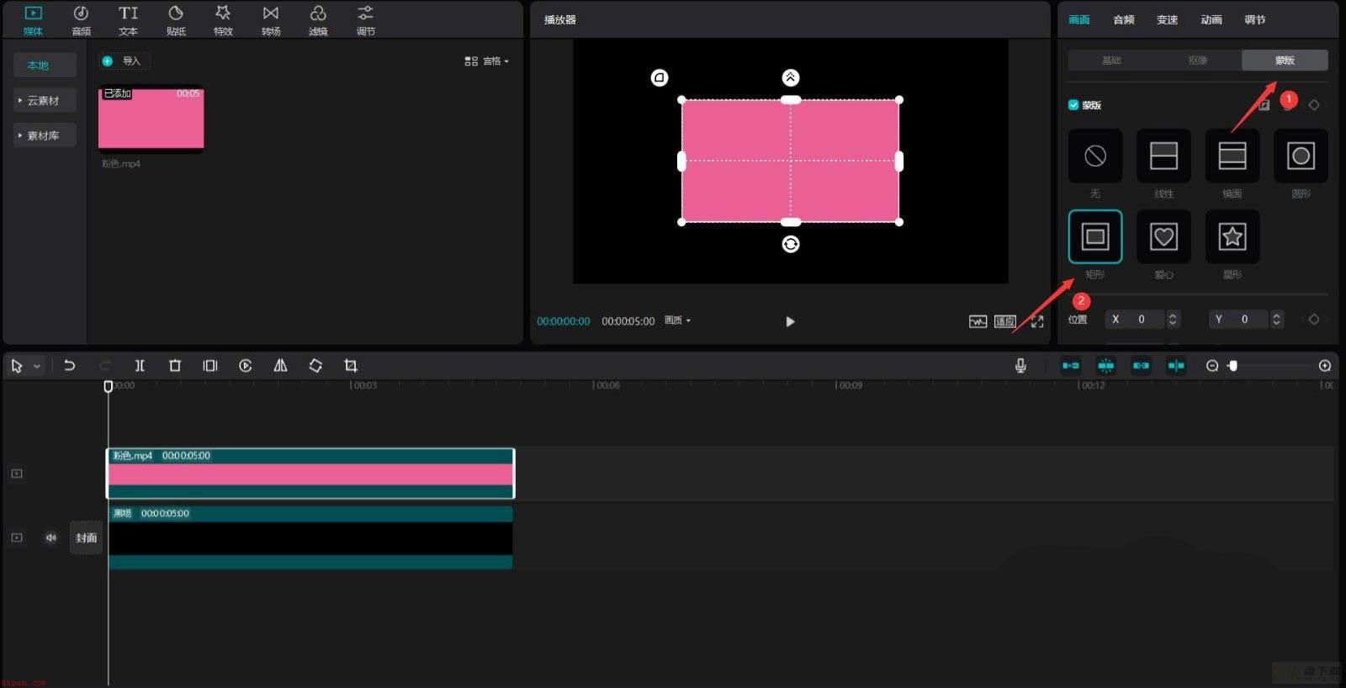Click the freeze frame tool icon
This screenshot has height=688, width=1346.
coord(210,365)
